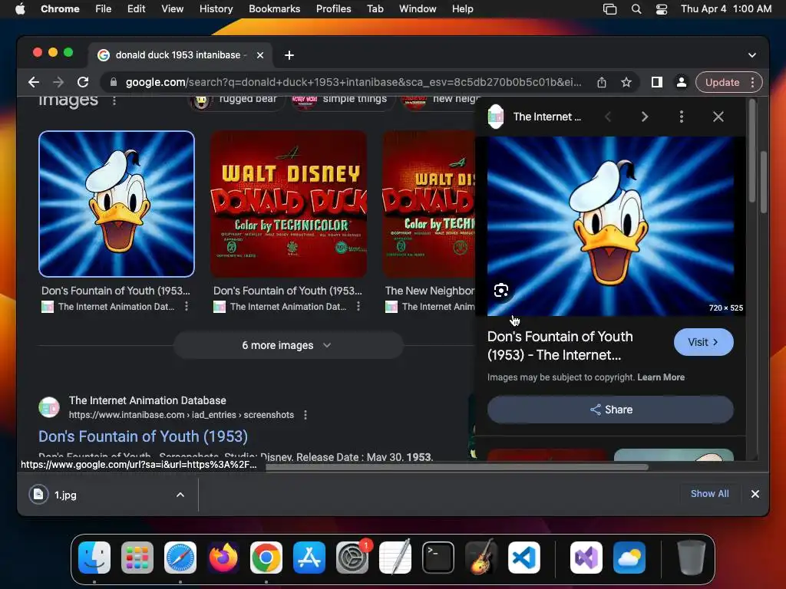786x589 pixels.
Task: Open the Walt Disney Donald Duck title card thumbnail
Action: point(289,204)
